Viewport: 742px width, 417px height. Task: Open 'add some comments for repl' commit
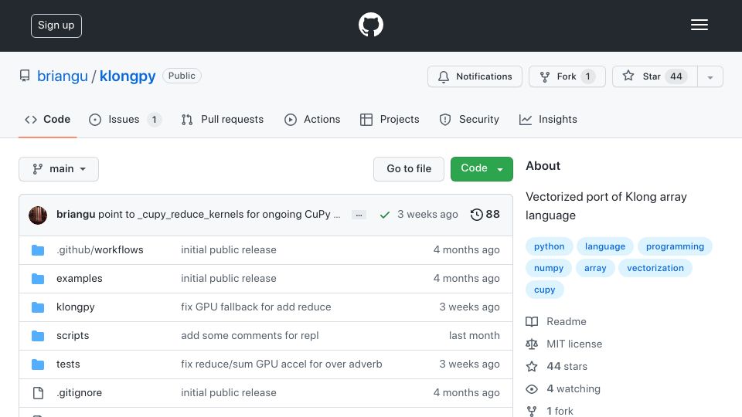click(x=250, y=336)
